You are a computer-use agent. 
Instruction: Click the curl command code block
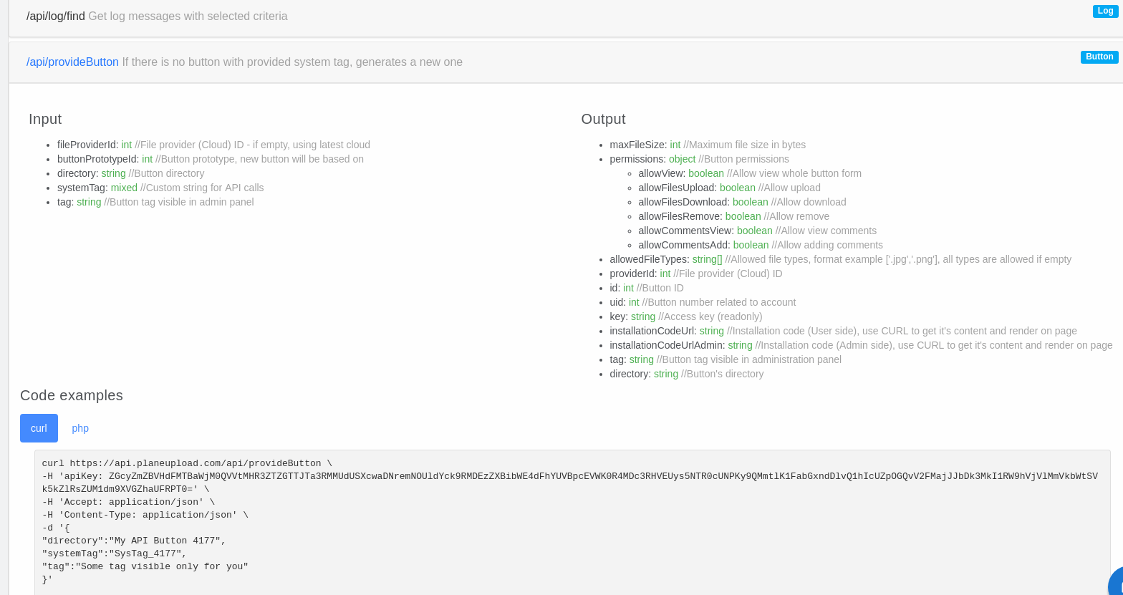click(x=572, y=523)
